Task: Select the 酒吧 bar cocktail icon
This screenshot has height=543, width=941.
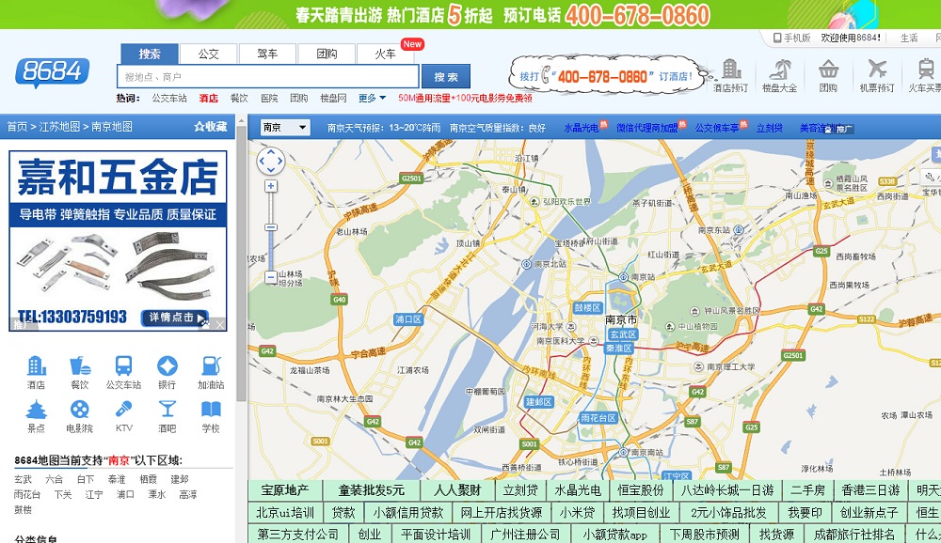Action: (167, 416)
